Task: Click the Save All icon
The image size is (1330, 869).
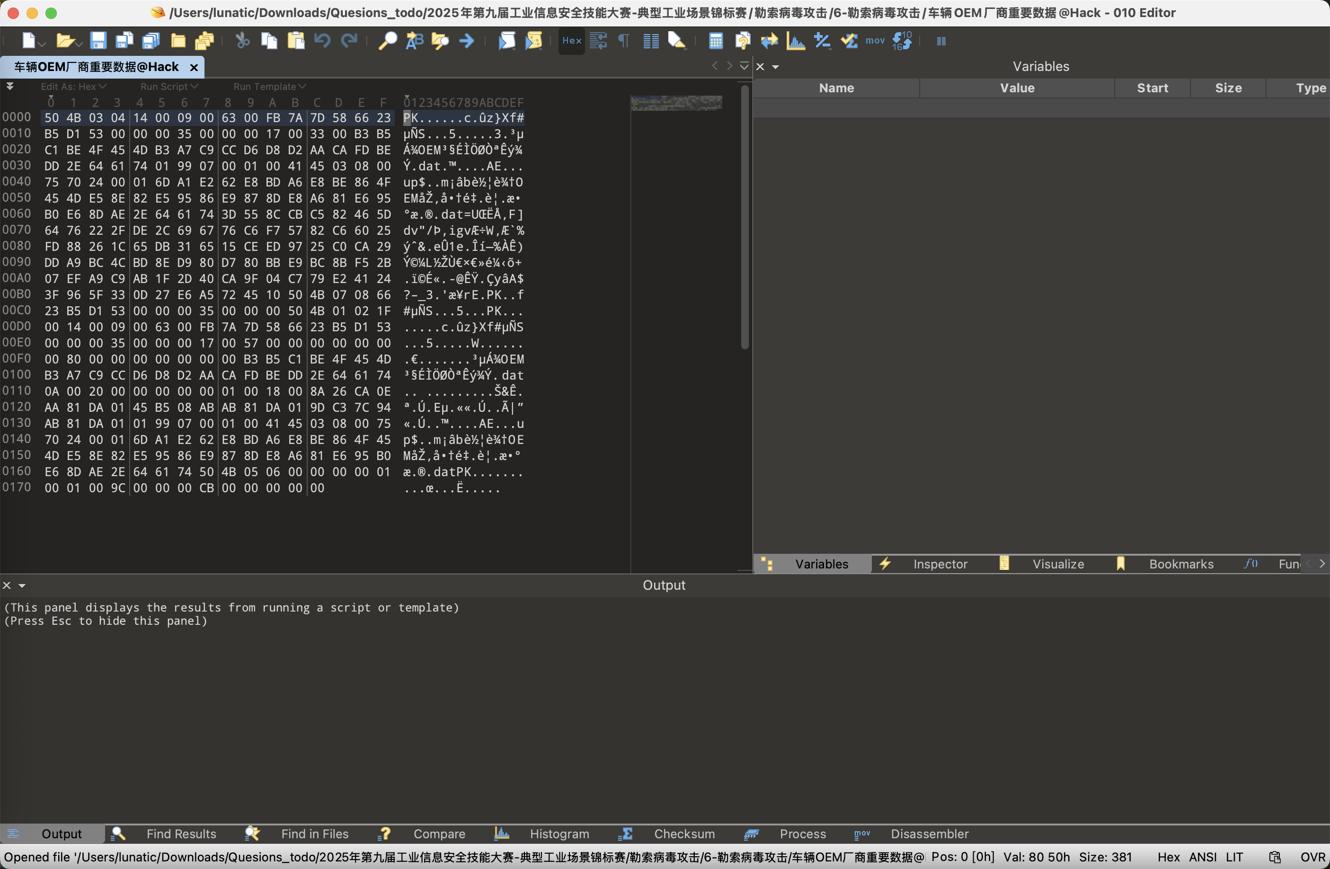Action: point(151,40)
